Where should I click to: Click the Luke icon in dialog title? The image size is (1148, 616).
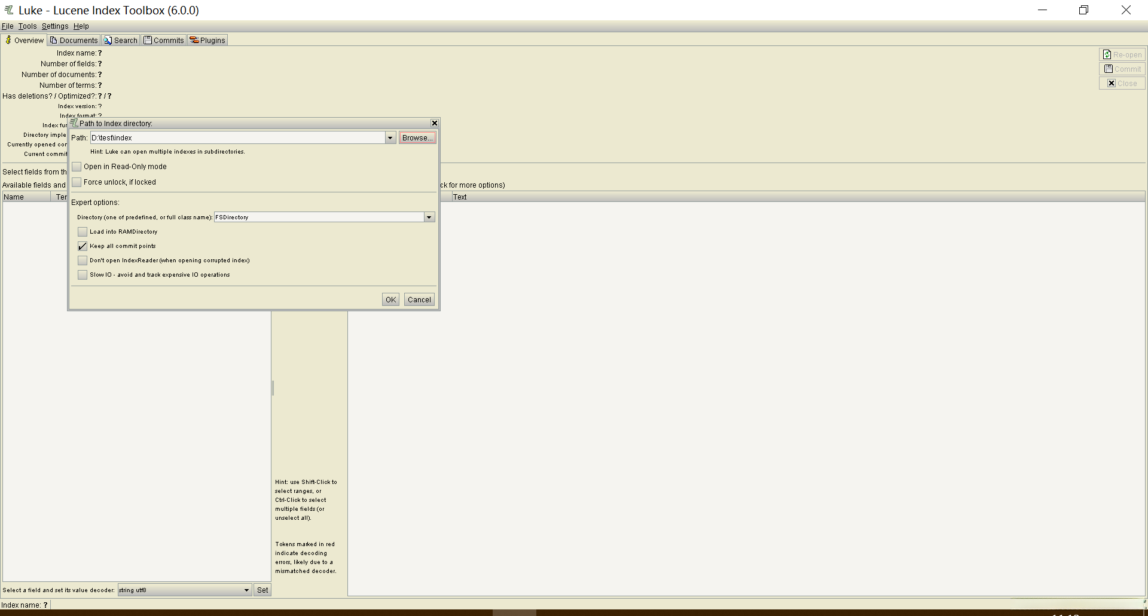(x=74, y=123)
